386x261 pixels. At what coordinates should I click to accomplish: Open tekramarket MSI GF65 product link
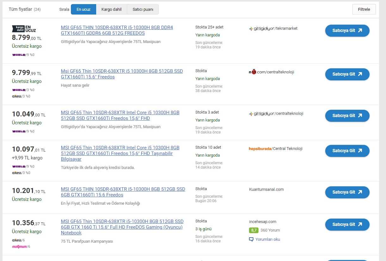pos(117,30)
